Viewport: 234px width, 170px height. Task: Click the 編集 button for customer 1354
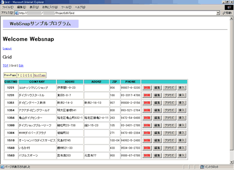point(157,110)
